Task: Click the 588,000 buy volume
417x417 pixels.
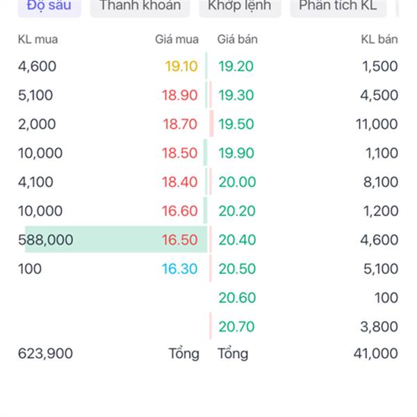Action: click(45, 240)
